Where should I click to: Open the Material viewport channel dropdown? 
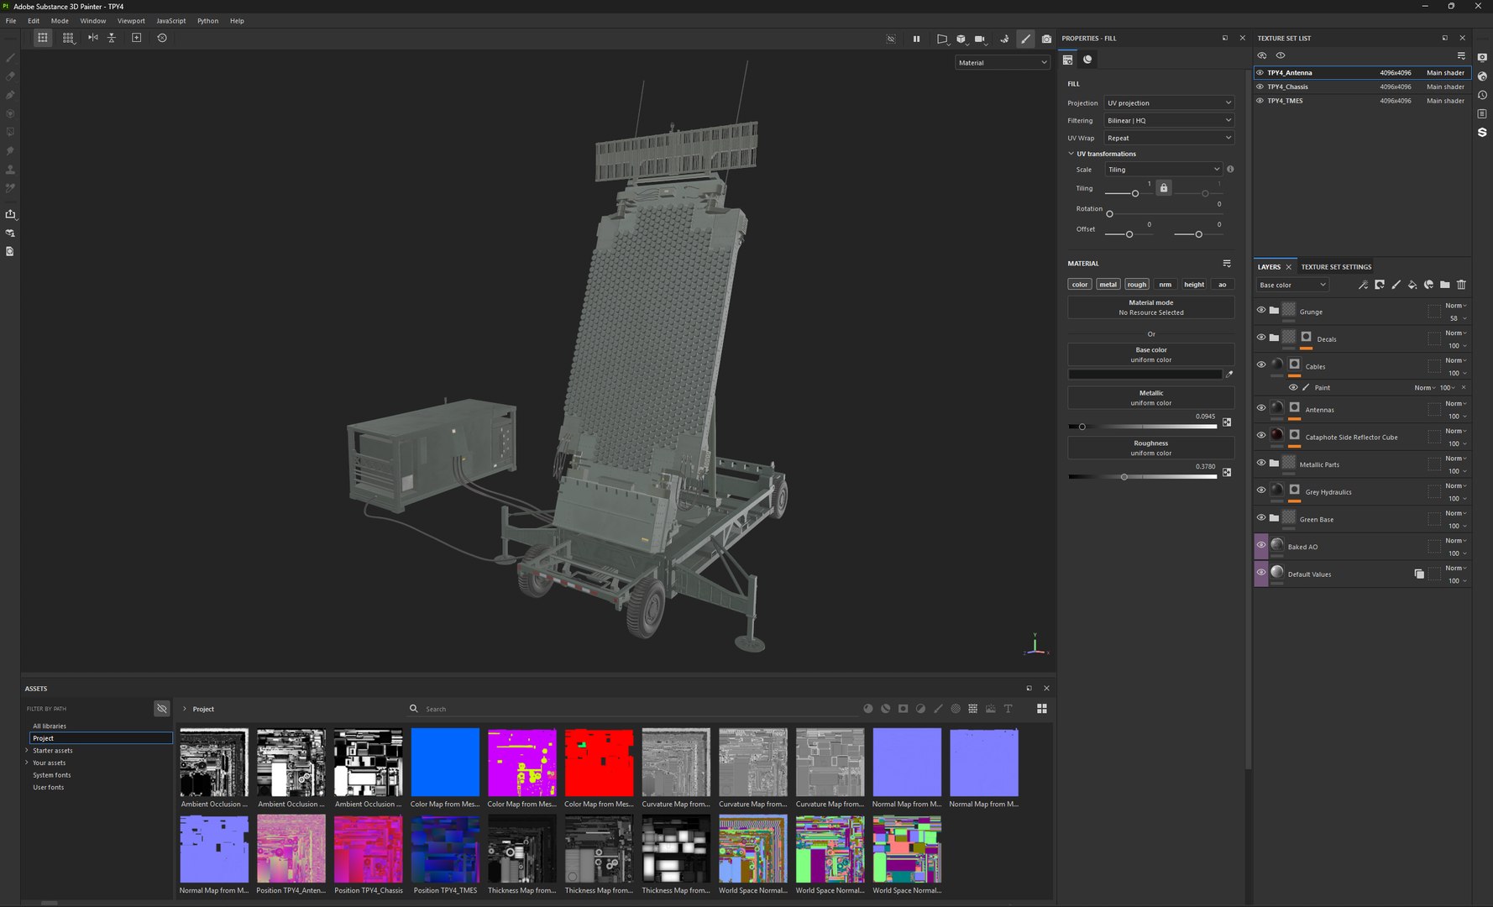pyautogui.click(x=1003, y=62)
